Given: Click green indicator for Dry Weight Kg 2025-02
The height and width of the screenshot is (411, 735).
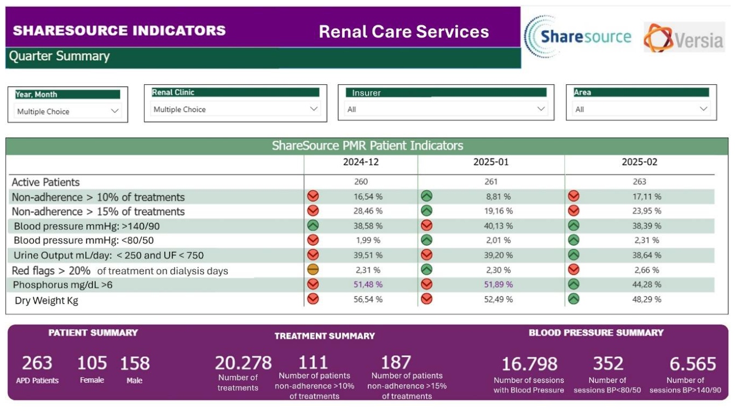Looking at the screenshot, I should [574, 299].
